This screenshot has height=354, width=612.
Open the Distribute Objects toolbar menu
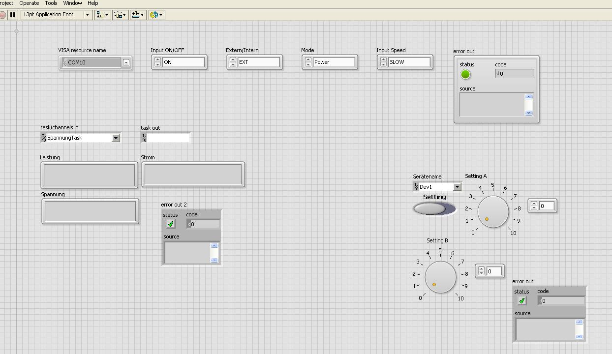click(120, 15)
